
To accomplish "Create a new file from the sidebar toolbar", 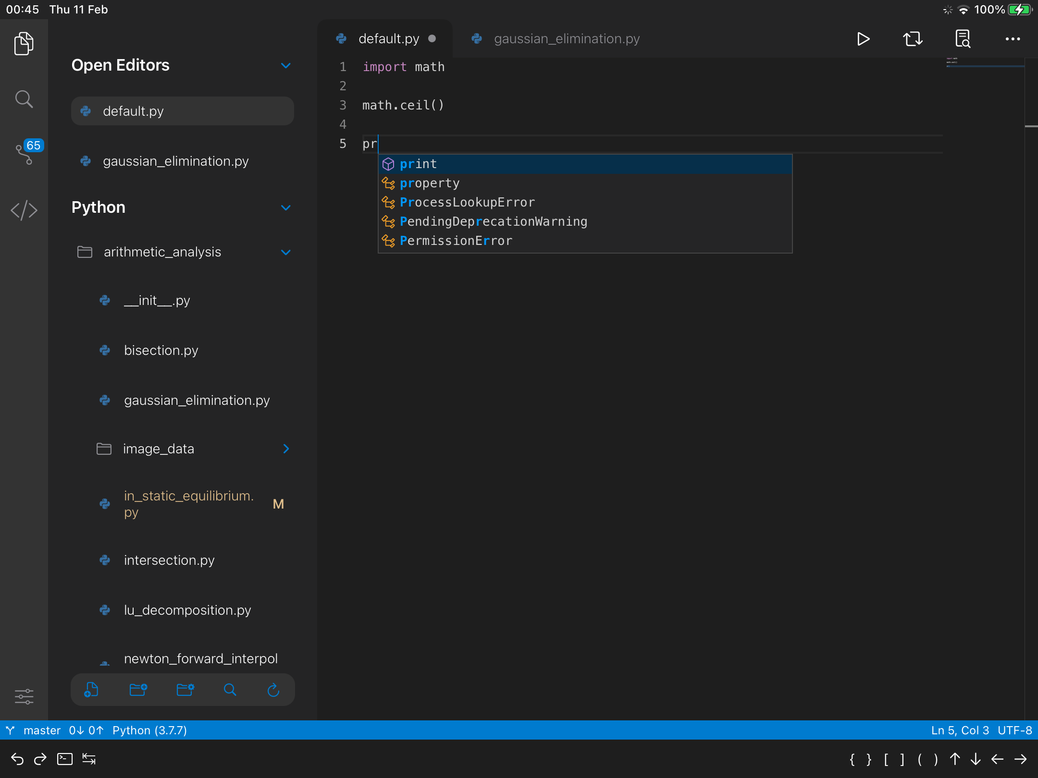I will pyautogui.click(x=91, y=690).
